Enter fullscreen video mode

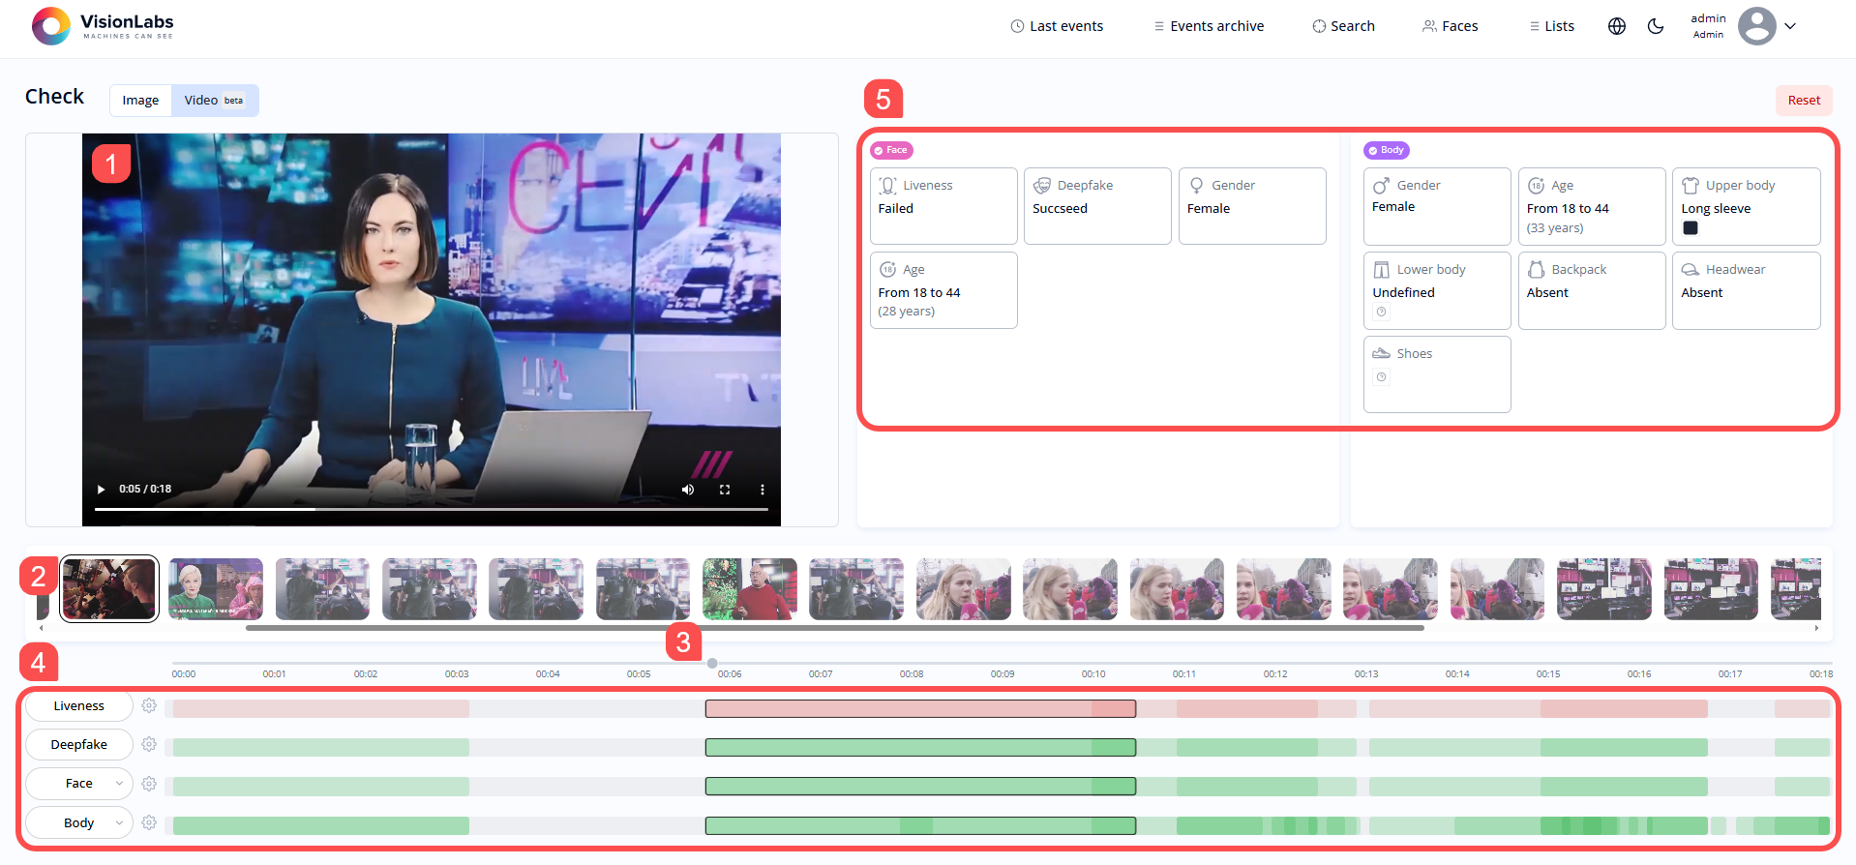(x=725, y=490)
